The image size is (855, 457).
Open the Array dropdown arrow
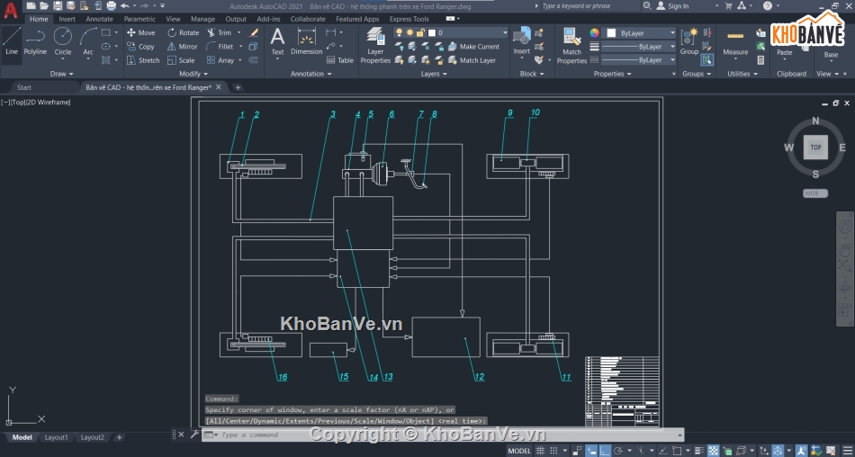[x=239, y=60]
